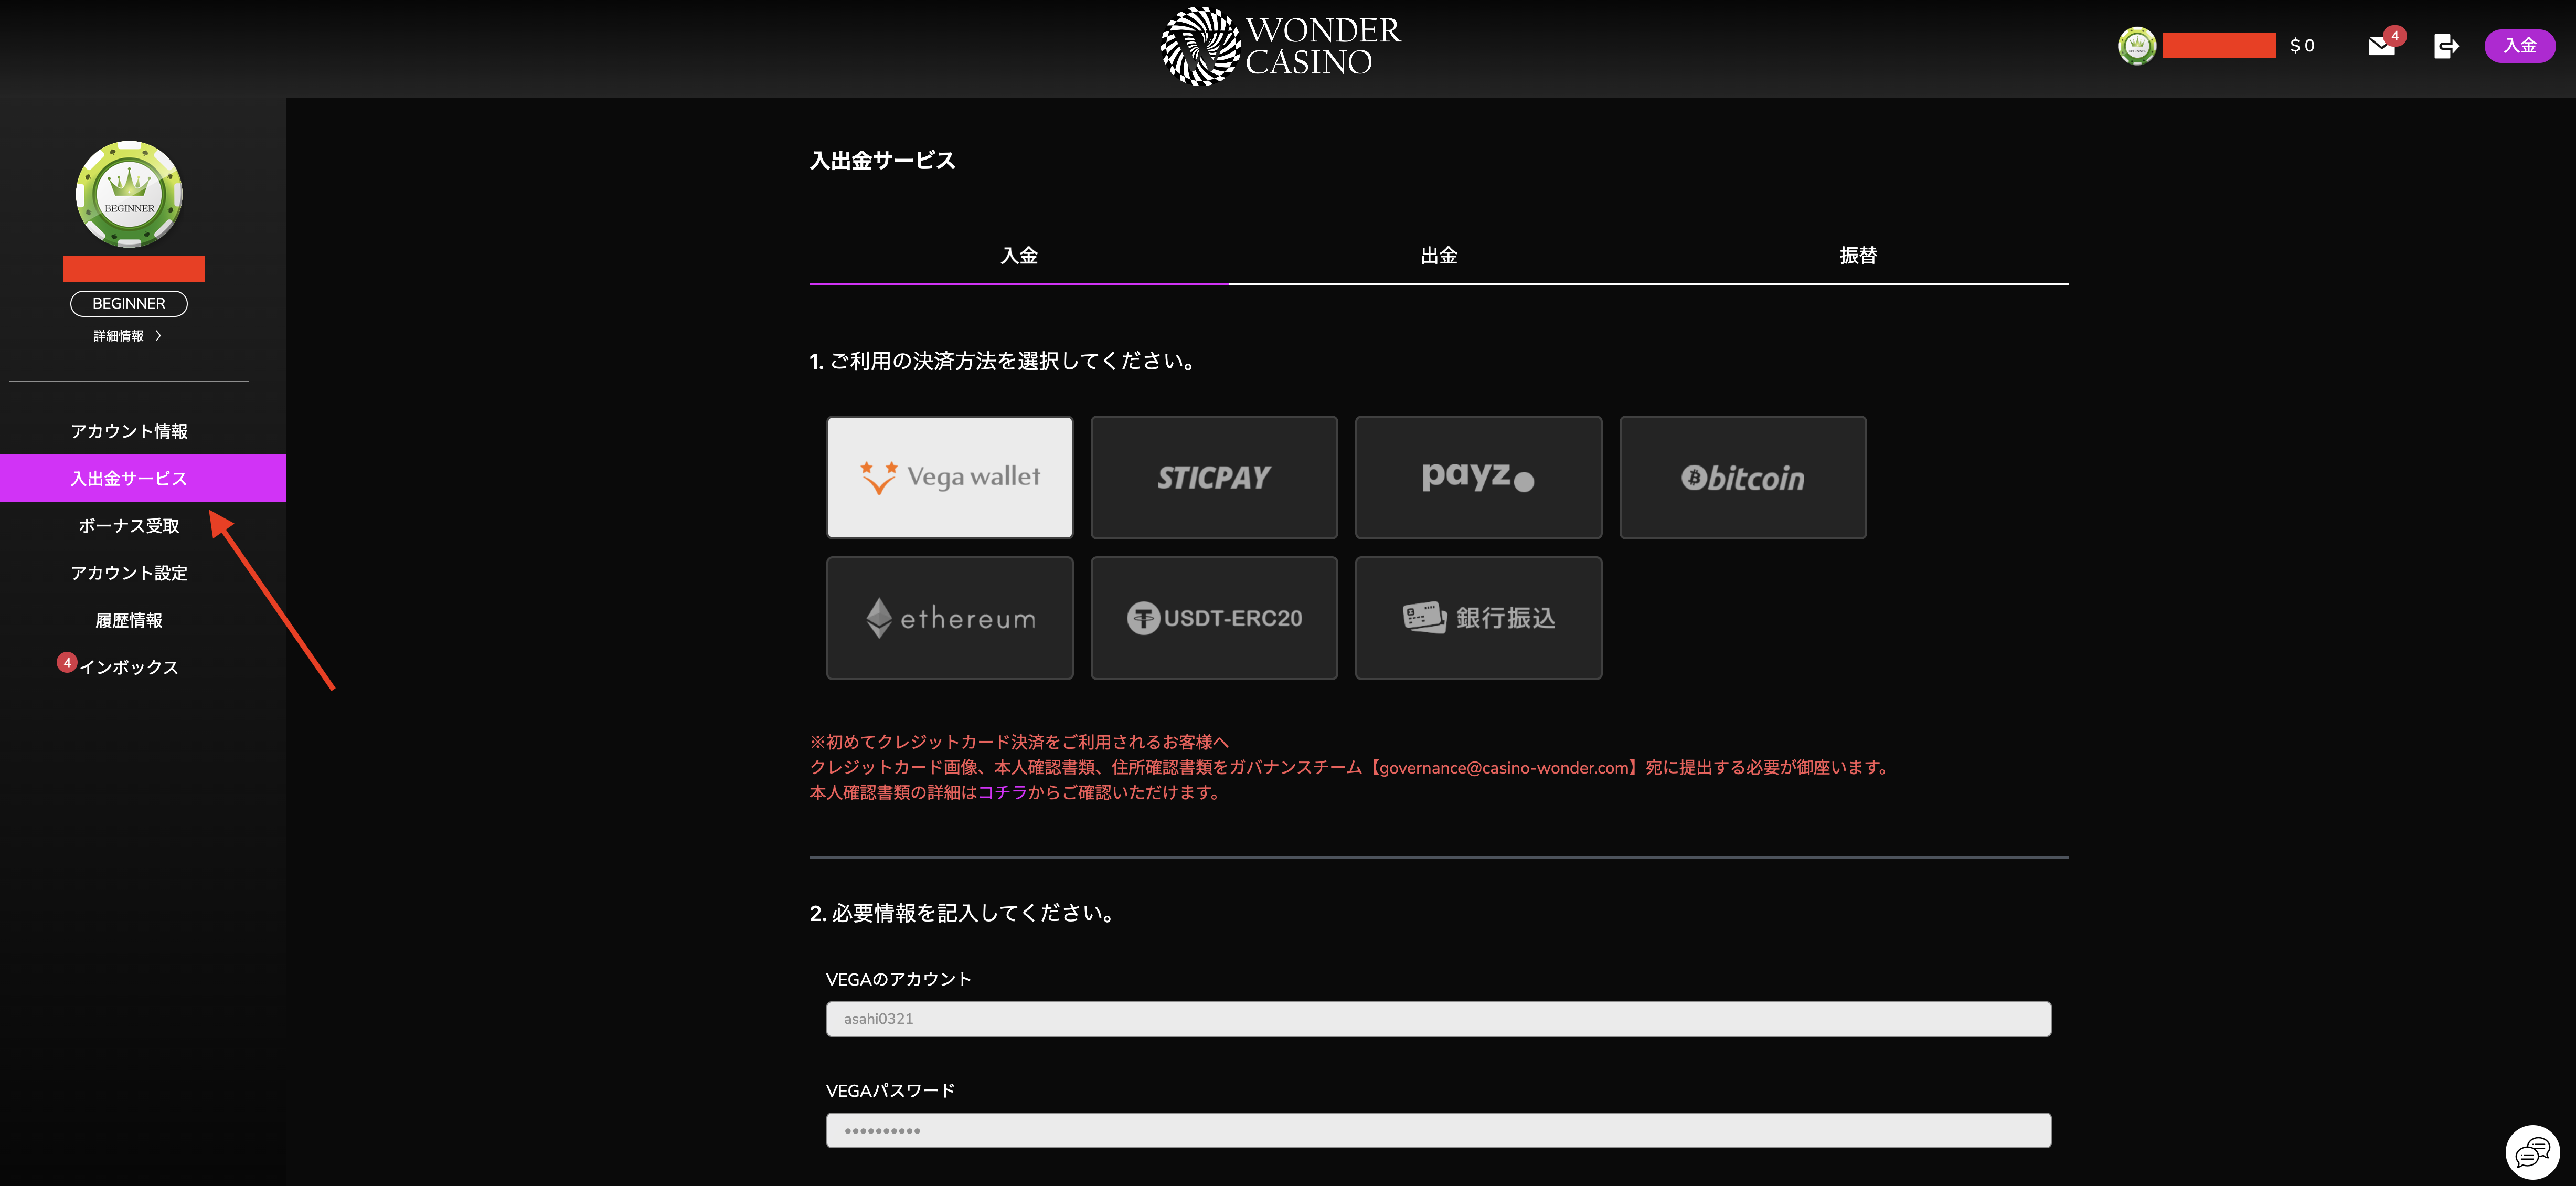Switch to the 振替 transfer tab
Screen dimensions: 2576x1186
pyautogui.click(x=1858, y=256)
